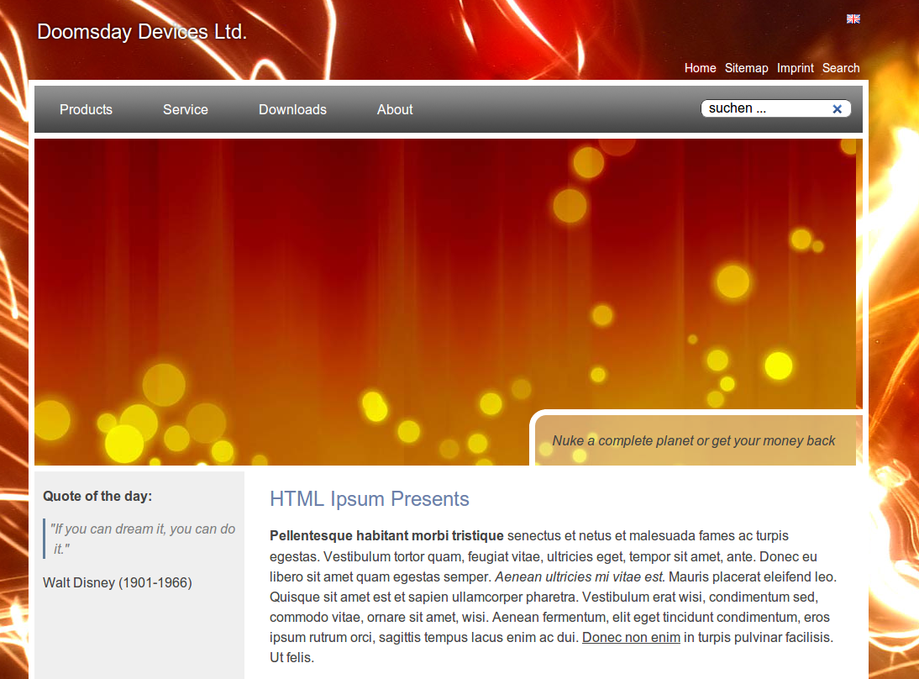Click the Walt Disney (1901-1966) attribution
The width and height of the screenshot is (919, 679).
[118, 583]
